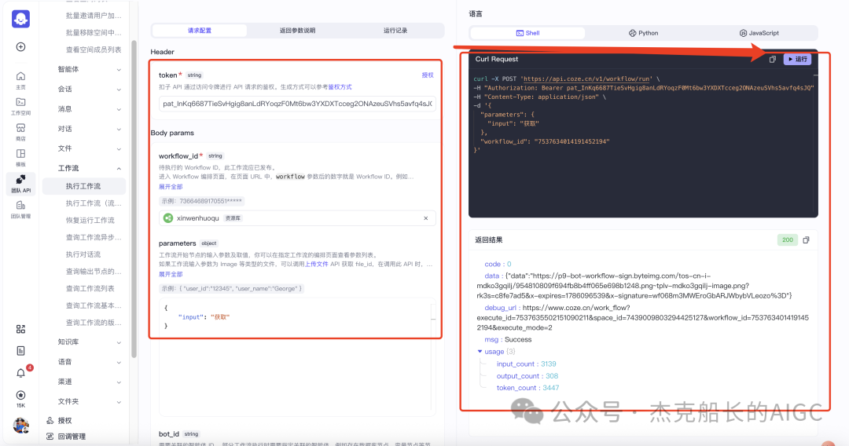Select 查询工作流异步… in the list
The image size is (849, 446).
[x=94, y=237]
